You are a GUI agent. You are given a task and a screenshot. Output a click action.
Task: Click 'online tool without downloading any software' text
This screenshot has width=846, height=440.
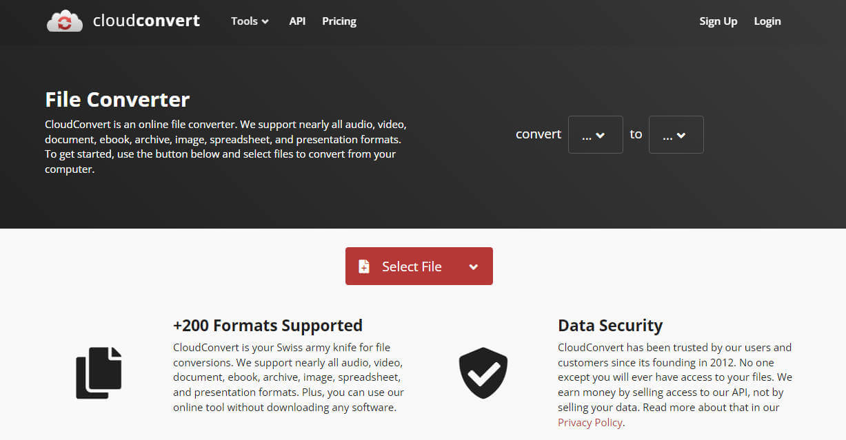coord(285,408)
